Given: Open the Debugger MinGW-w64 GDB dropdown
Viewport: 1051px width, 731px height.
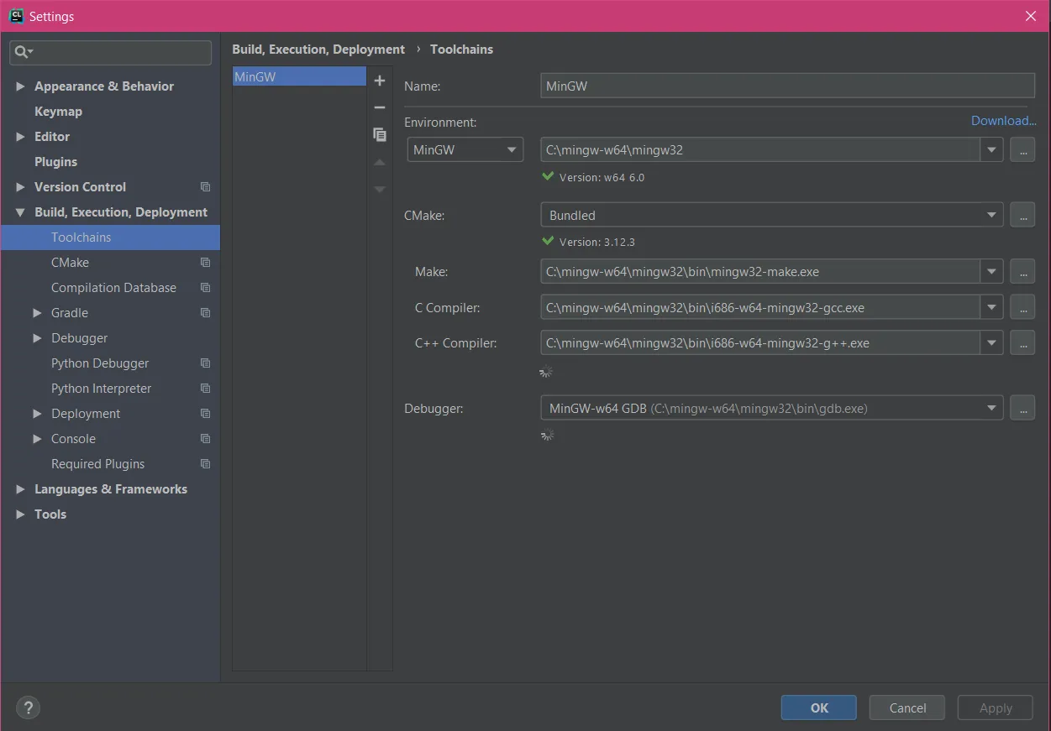Looking at the screenshot, I should point(771,408).
